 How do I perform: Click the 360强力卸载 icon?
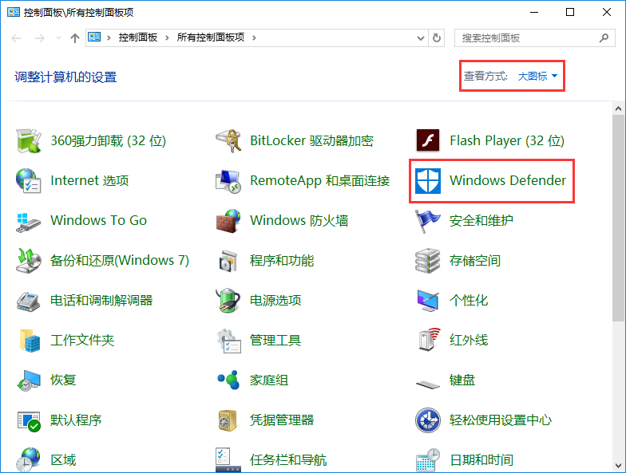[29, 140]
